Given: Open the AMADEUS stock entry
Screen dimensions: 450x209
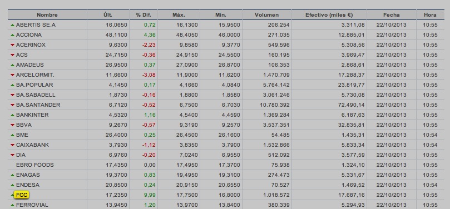Looking at the screenshot, I should pyautogui.click(x=30, y=65).
